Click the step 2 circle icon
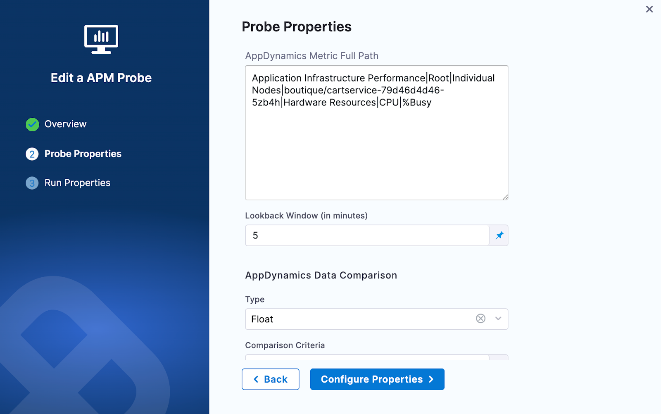Viewport: 661px width, 414px height. click(32, 154)
